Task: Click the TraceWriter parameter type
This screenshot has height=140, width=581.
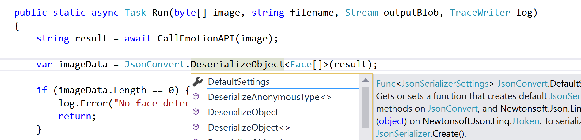Action: coord(480,13)
